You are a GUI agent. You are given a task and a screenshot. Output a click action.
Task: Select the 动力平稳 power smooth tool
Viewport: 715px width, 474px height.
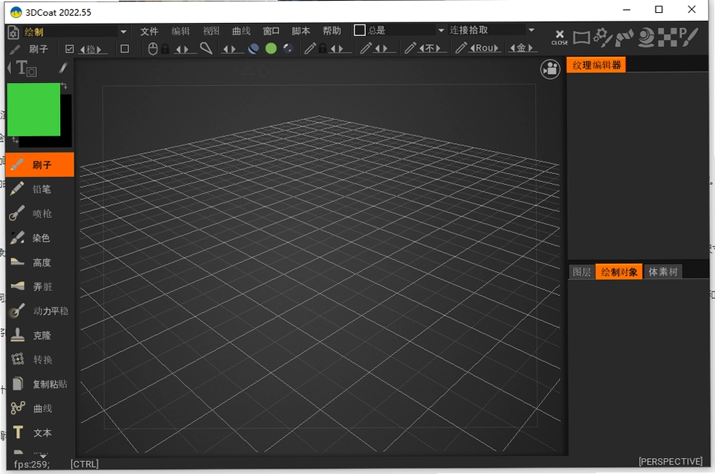40,311
